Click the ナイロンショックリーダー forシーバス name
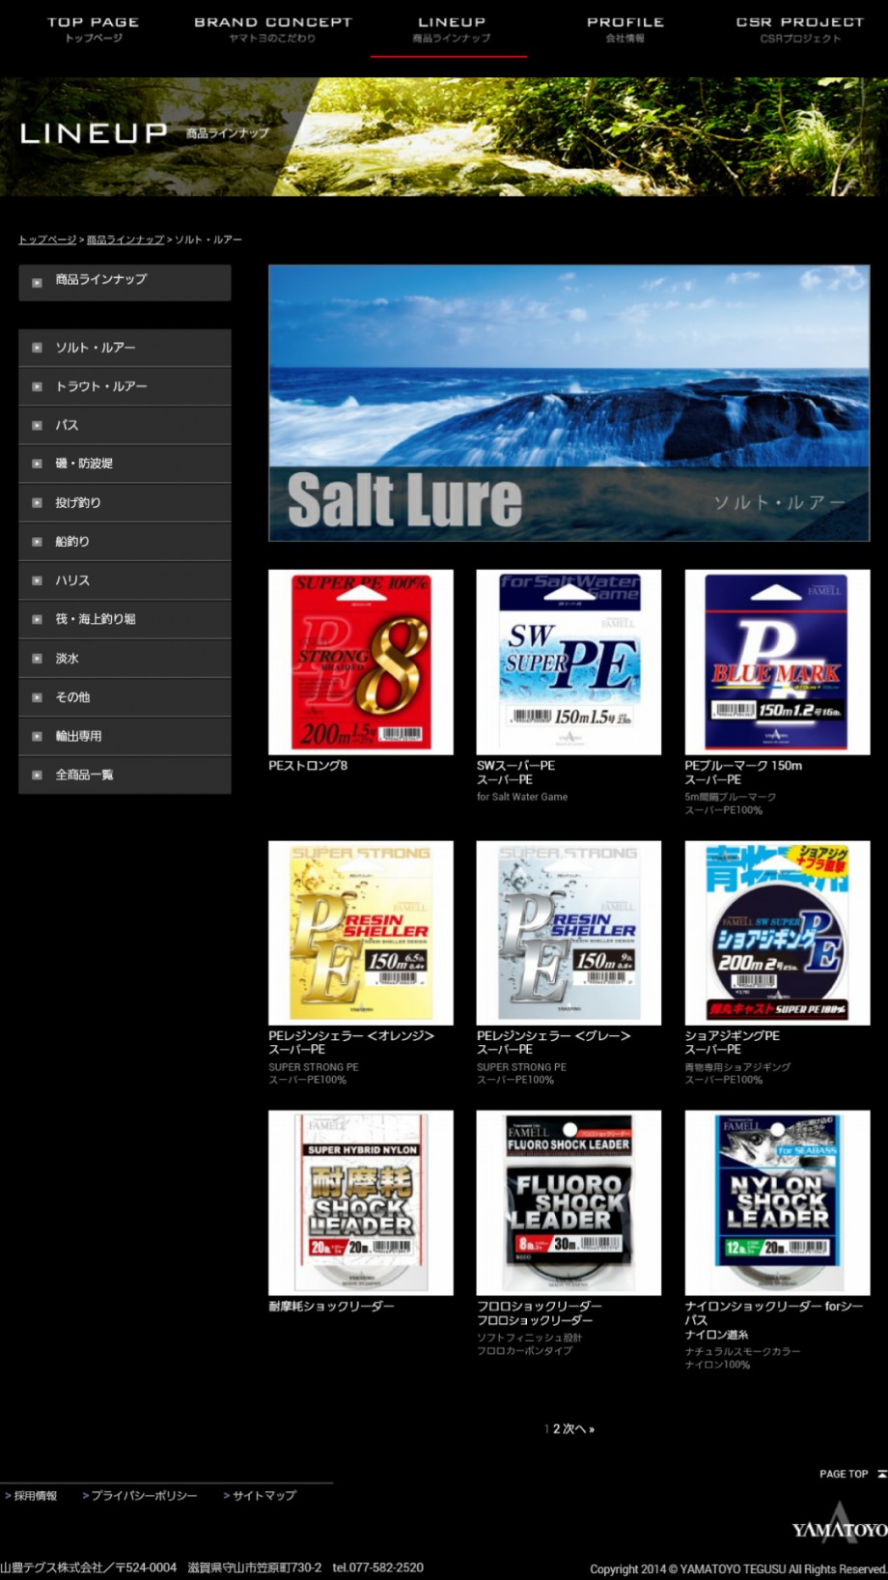The image size is (888, 1580). pos(774,1312)
